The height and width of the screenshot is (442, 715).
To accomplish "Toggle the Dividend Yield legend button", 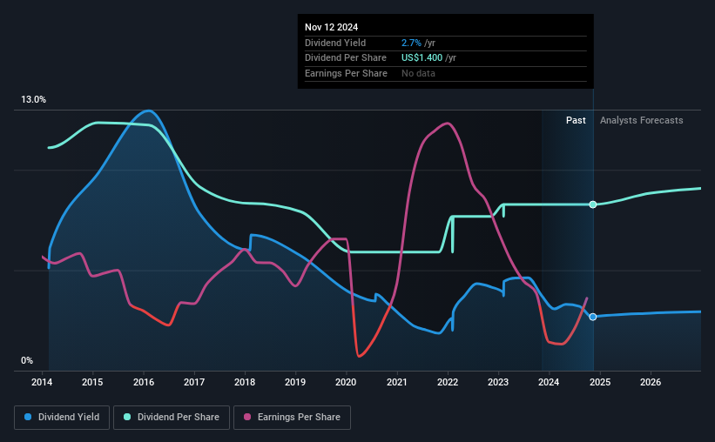I will click(x=62, y=418).
